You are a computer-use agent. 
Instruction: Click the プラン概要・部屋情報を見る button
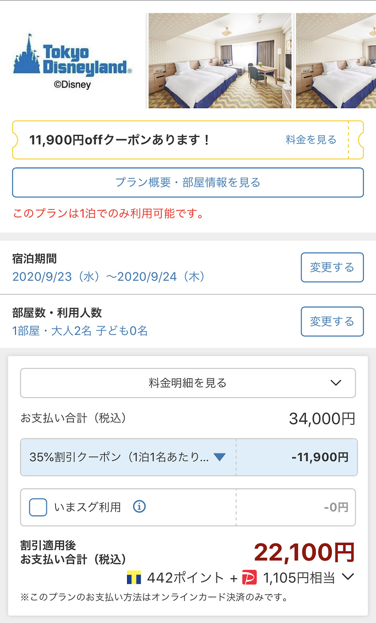click(x=188, y=182)
